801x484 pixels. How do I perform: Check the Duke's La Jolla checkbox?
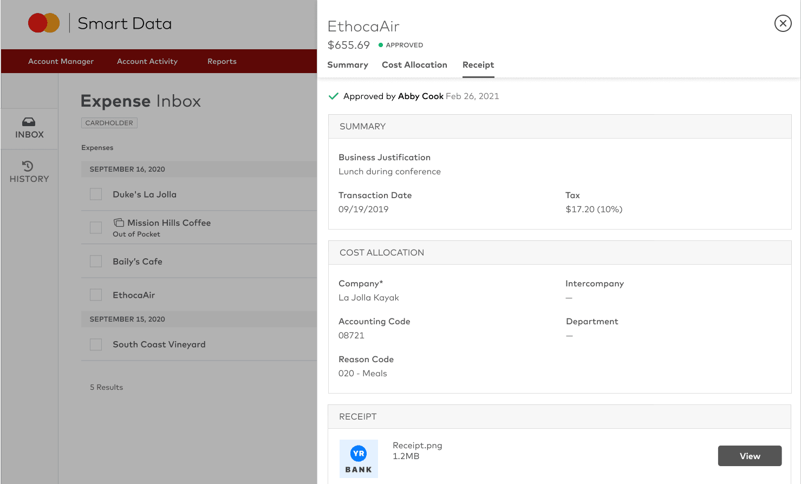96,194
